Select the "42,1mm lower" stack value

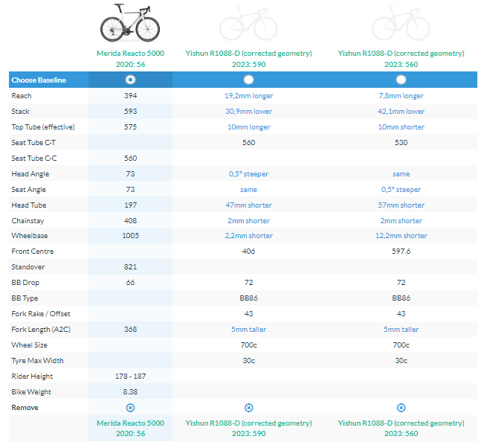coord(401,112)
